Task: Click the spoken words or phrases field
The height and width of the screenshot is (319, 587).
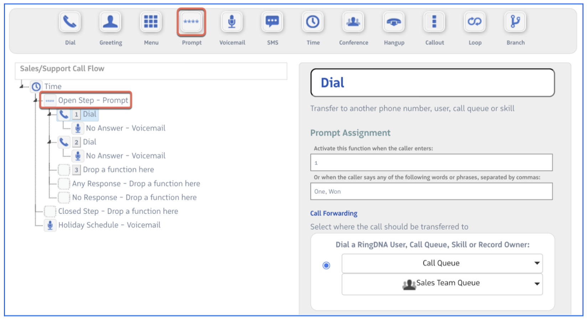Action: coord(431,191)
